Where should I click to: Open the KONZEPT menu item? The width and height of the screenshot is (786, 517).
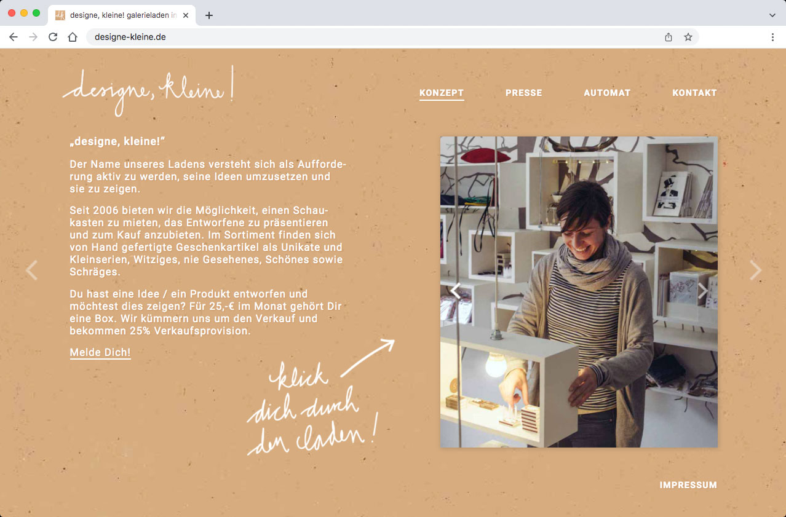442,93
